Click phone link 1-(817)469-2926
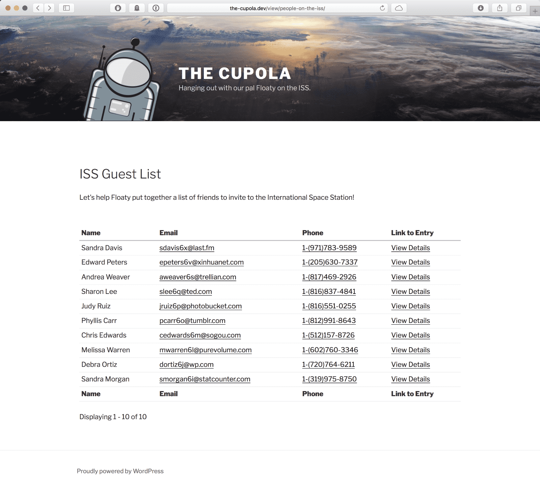 tap(329, 277)
